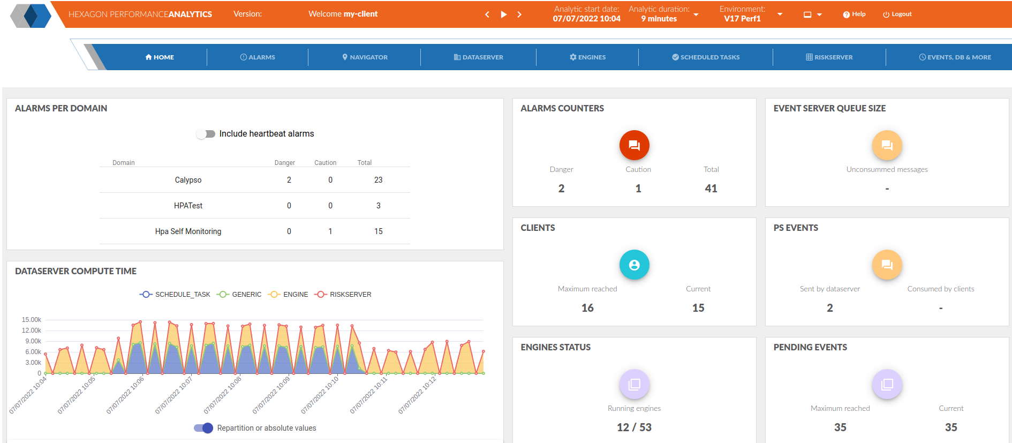Click the display screen icon
Image resolution: width=1012 pixels, height=443 pixels.
click(x=807, y=15)
